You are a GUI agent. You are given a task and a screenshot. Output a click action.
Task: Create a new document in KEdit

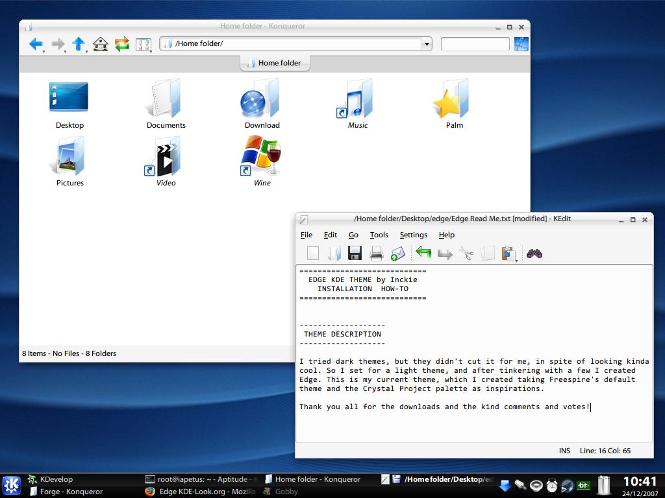313,254
